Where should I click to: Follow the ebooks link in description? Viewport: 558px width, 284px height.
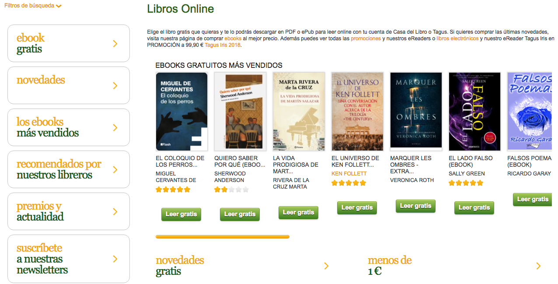pos(233,39)
